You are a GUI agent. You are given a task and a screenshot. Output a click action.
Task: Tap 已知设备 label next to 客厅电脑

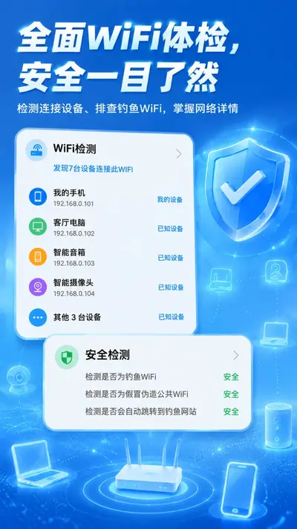[x=171, y=229]
